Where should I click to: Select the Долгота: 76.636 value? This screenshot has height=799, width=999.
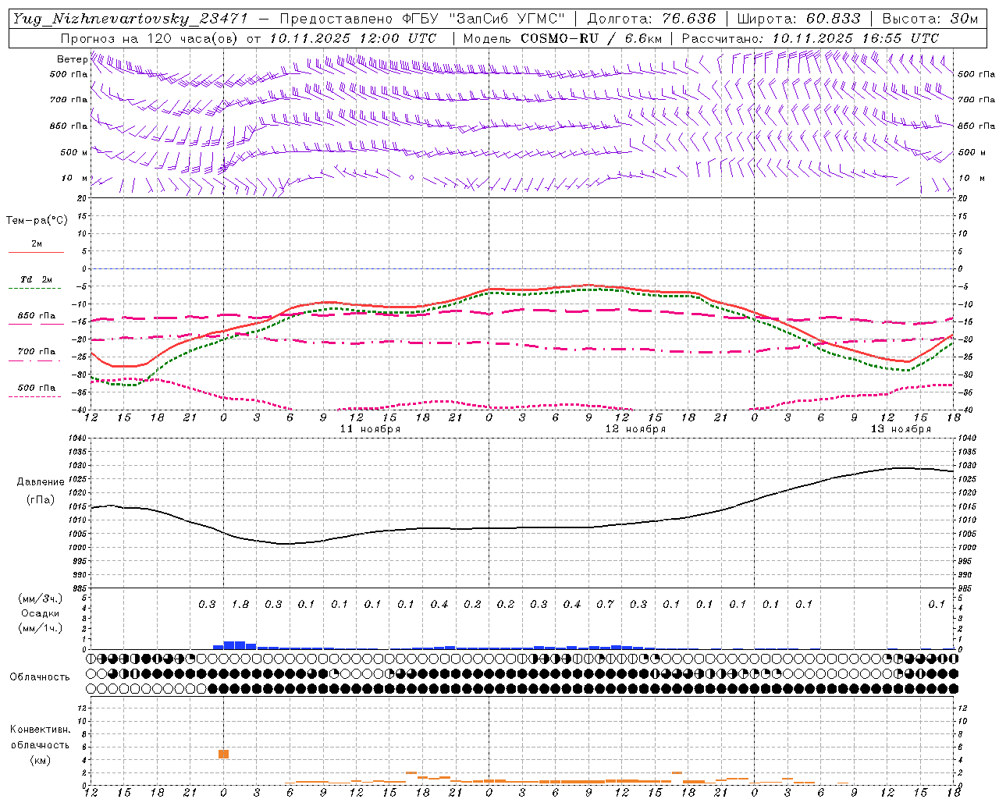point(651,19)
